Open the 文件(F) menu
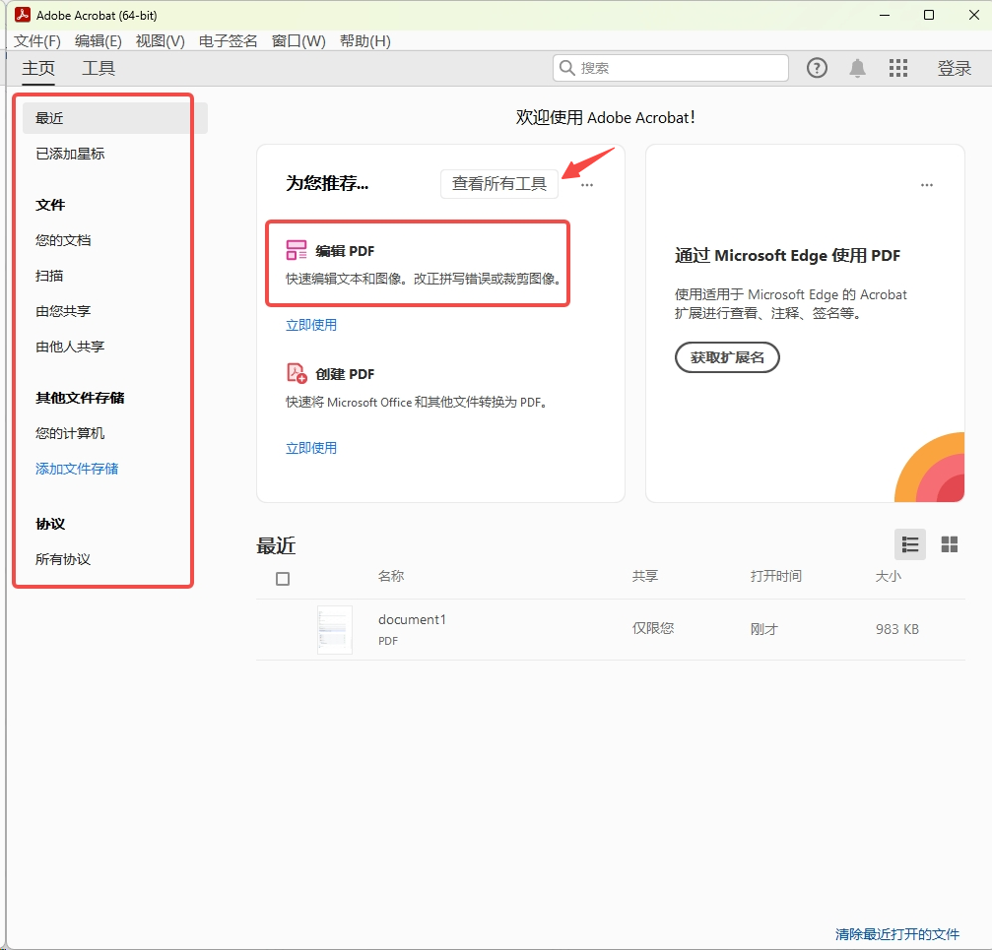The width and height of the screenshot is (992, 950). coord(37,41)
